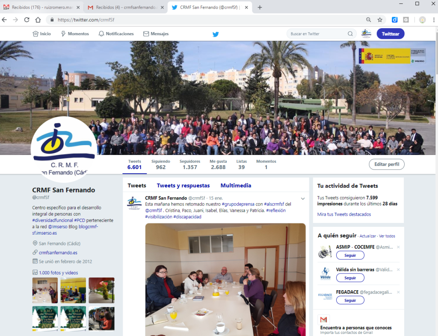
Task: Open Notificaciones bell
Action: 116,34
